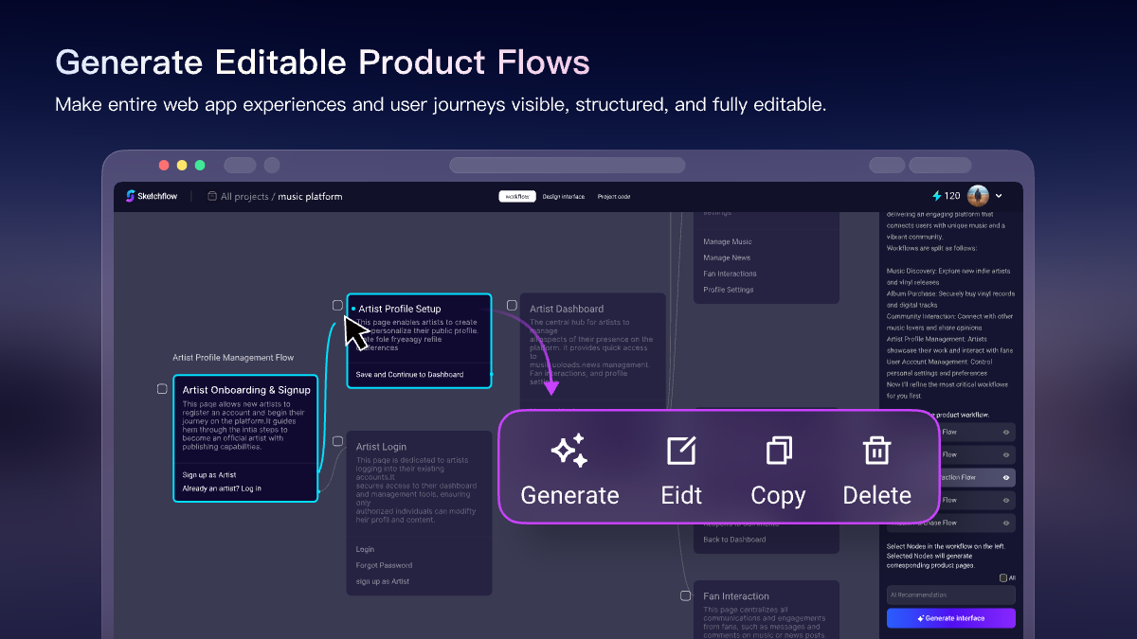
Task: Switch to the Project Code tab
Action: point(614,196)
